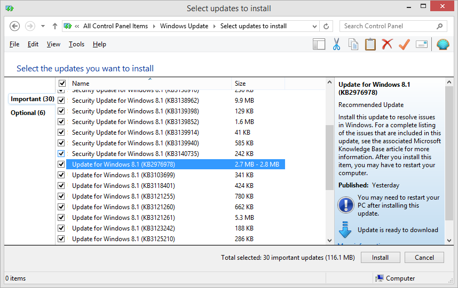This screenshot has height=288, width=458.
Task: Open the Help menu
Action: (x=99, y=44)
